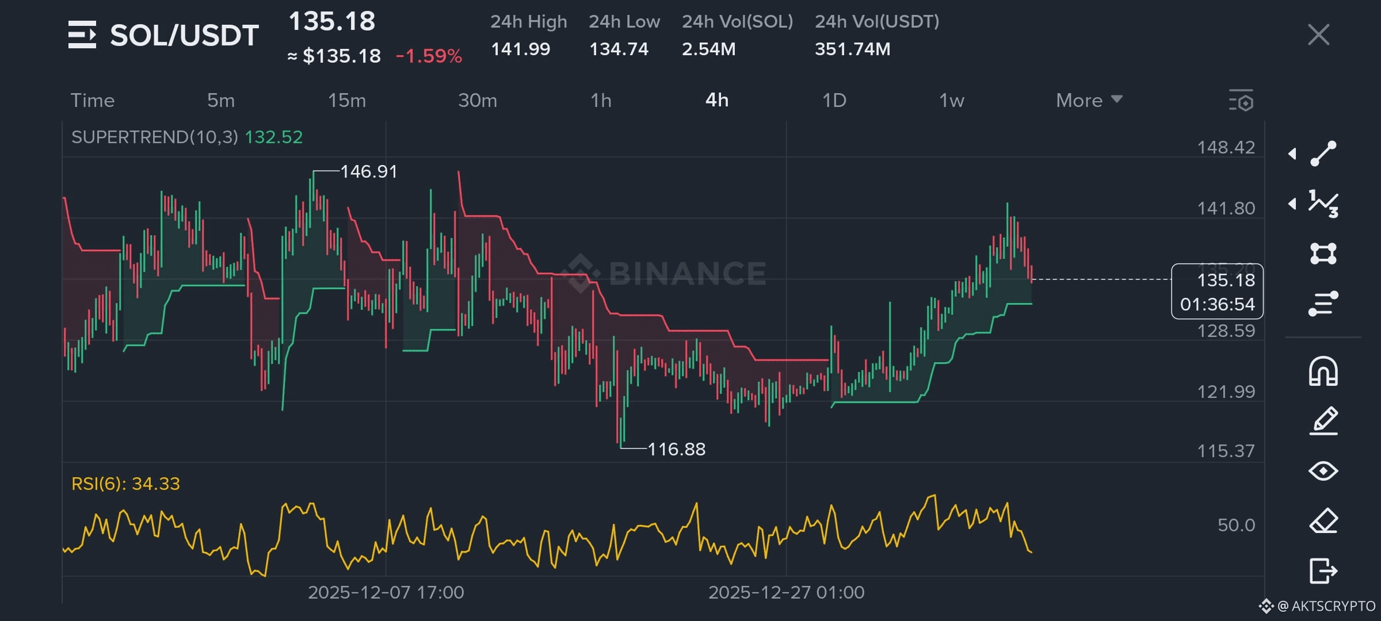Switch to the 1D interval tab
Viewport: 1381px width, 621px height.
point(834,101)
